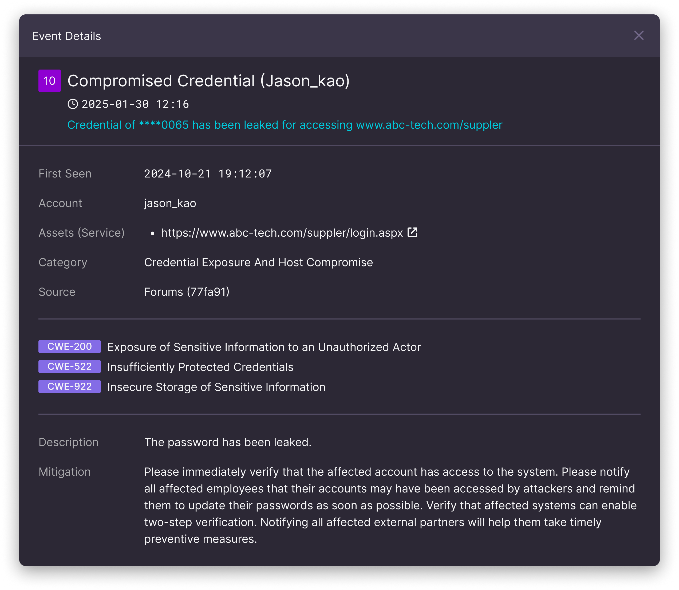Screen dimensions: 679x590
Task: Select the account name jason_kao
Action: pos(170,203)
